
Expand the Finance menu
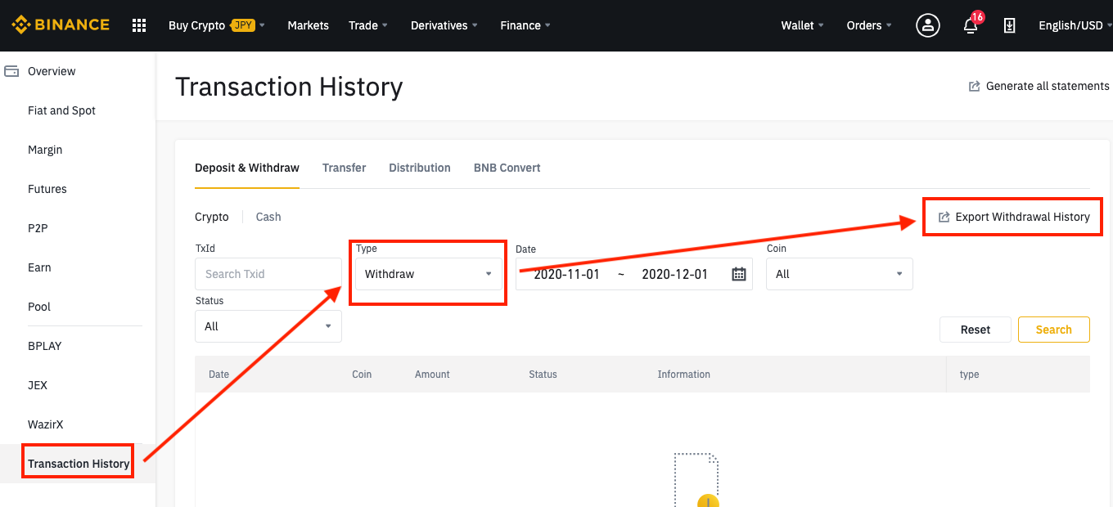(x=525, y=25)
